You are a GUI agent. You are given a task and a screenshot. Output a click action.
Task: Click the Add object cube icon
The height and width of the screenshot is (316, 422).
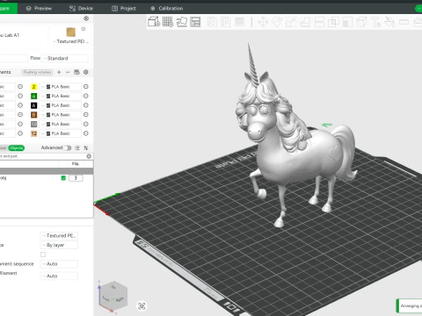[x=154, y=22]
